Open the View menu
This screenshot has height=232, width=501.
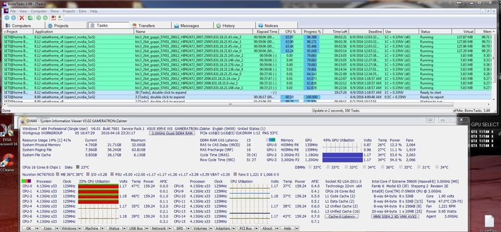click(23, 11)
